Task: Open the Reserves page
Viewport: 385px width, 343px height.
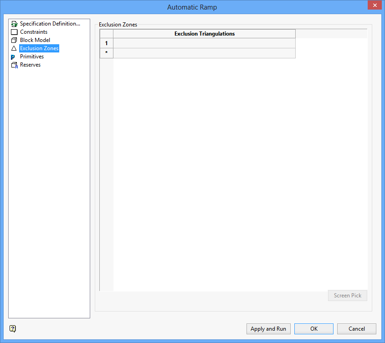Action: [30, 65]
